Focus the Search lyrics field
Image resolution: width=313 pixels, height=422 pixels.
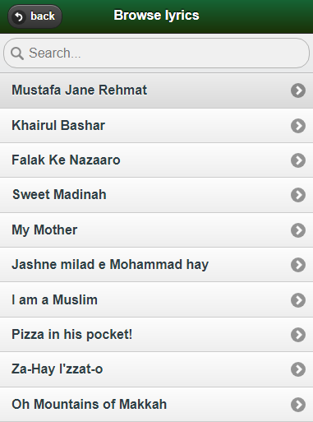[156, 53]
